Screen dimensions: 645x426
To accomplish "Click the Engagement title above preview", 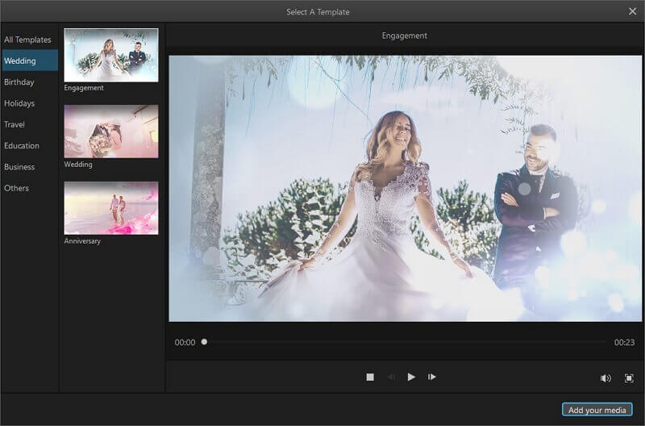I will [x=405, y=35].
